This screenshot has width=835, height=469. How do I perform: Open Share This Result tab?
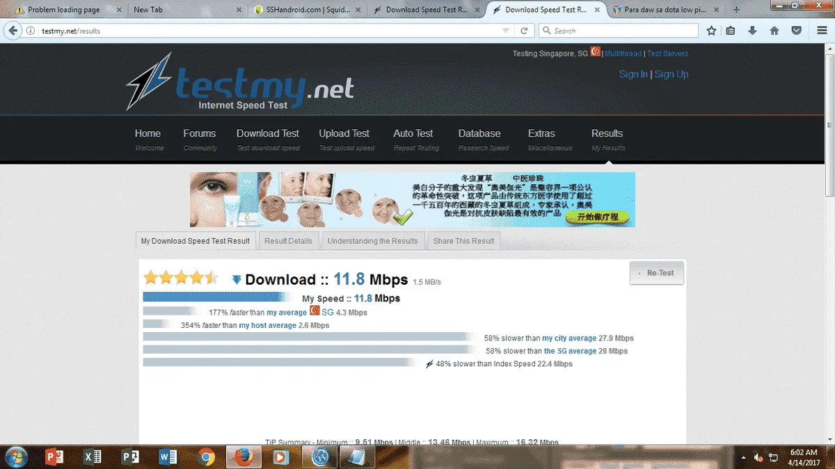click(463, 241)
